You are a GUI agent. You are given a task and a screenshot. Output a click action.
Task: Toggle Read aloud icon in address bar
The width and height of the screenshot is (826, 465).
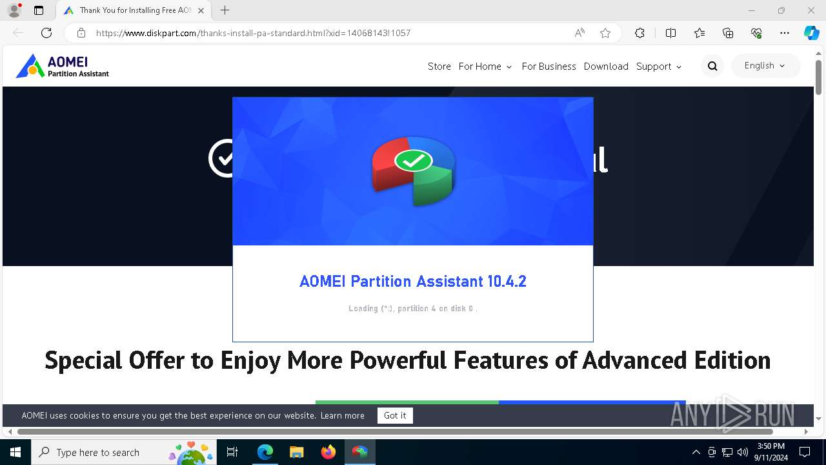pos(579,33)
